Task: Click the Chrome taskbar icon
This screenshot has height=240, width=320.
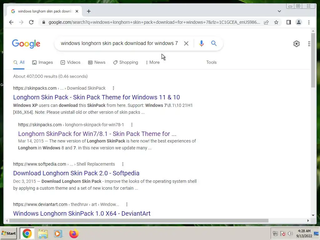Action: click(x=27, y=233)
